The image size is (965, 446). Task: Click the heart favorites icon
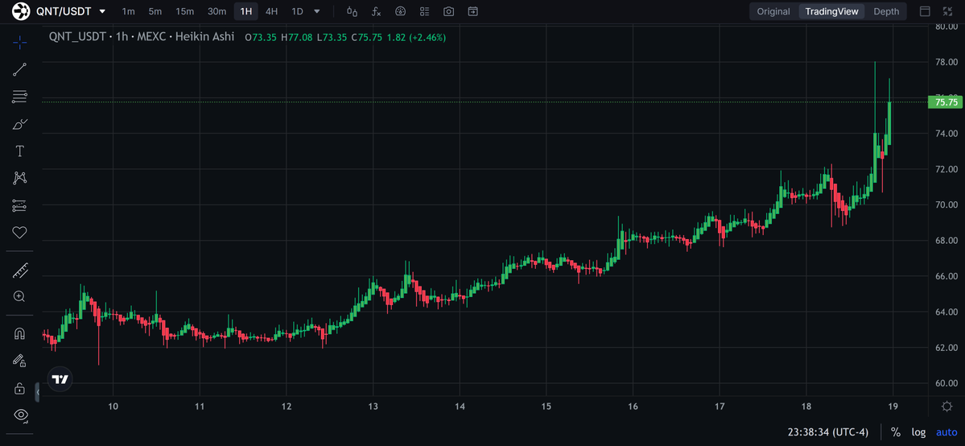pyautogui.click(x=19, y=232)
